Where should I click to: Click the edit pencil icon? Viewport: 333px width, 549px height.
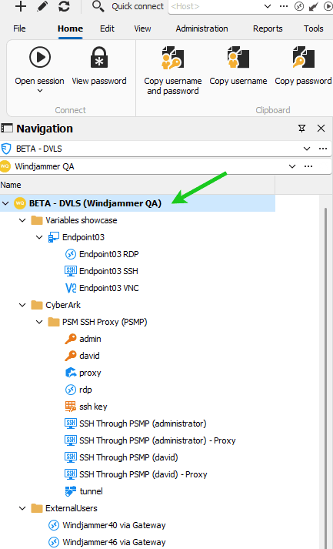point(42,6)
